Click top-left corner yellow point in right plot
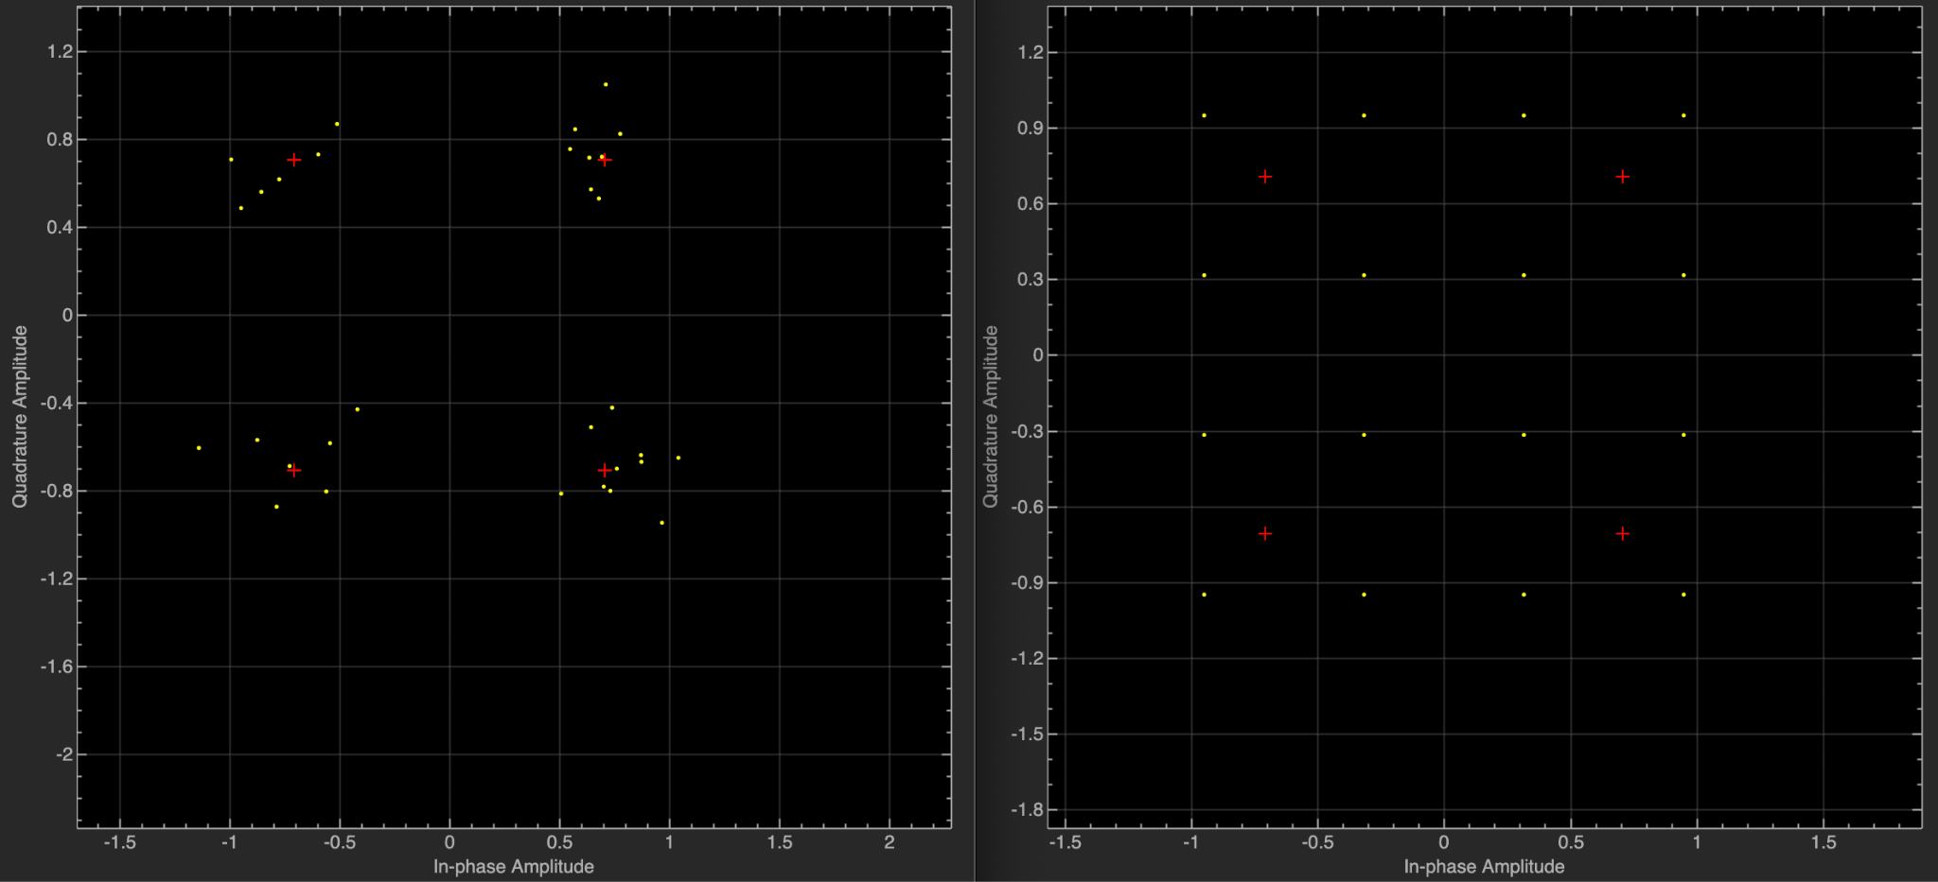Viewport: 1938px width, 882px height. (x=1204, y=115)
